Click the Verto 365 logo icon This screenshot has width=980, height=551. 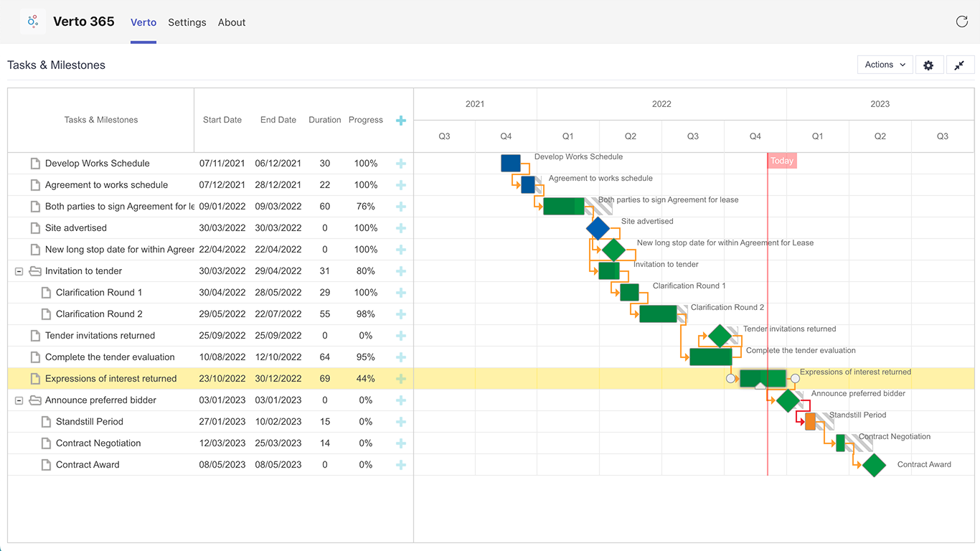pos(32,21)
